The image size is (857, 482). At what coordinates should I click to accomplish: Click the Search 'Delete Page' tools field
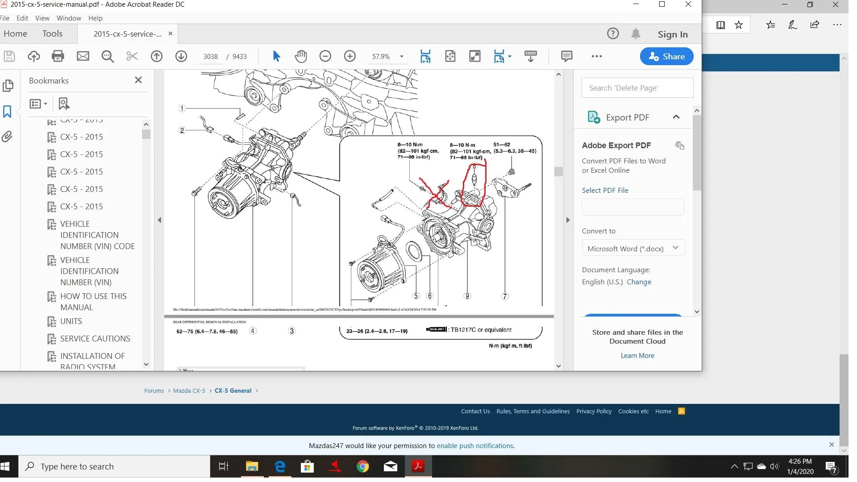point(637,88)
